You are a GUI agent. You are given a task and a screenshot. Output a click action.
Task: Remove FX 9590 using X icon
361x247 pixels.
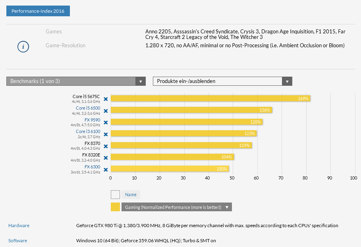[x=106, y=122]
